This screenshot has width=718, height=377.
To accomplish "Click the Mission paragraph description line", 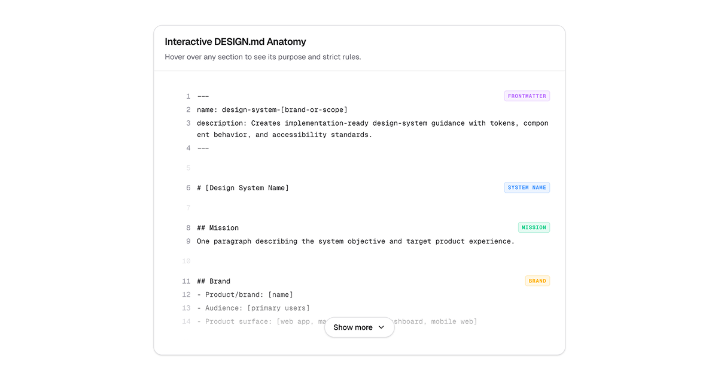I will pyautogui.click(x=355, y=241).
